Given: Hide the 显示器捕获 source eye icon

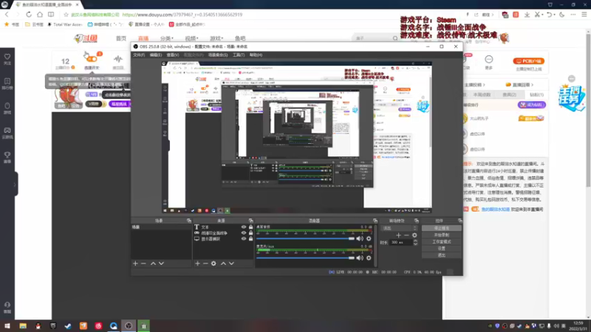Looking at the screenshot, I should coord(244,238).
